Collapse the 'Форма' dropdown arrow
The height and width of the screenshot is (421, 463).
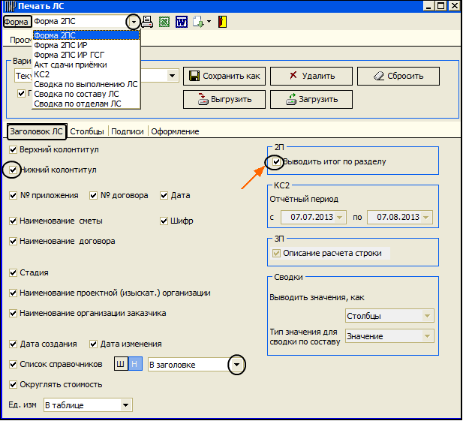coord(134,22)
